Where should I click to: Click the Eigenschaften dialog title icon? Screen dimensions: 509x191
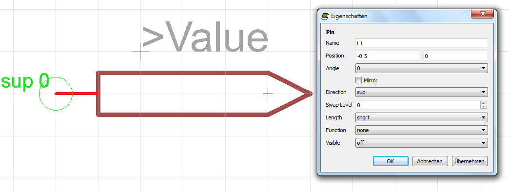click(324, 16)
